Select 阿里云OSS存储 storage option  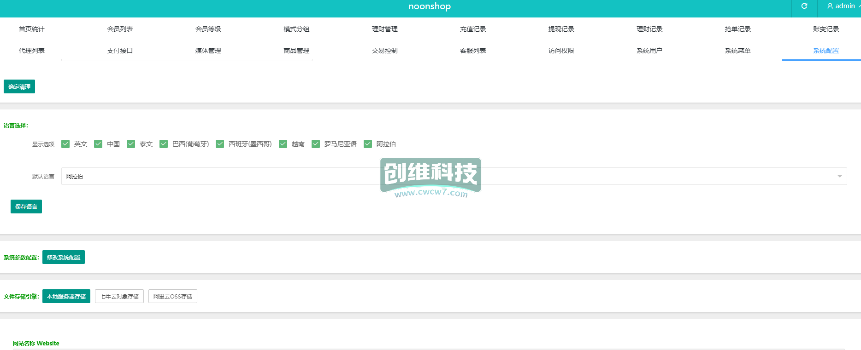point(173,296)
